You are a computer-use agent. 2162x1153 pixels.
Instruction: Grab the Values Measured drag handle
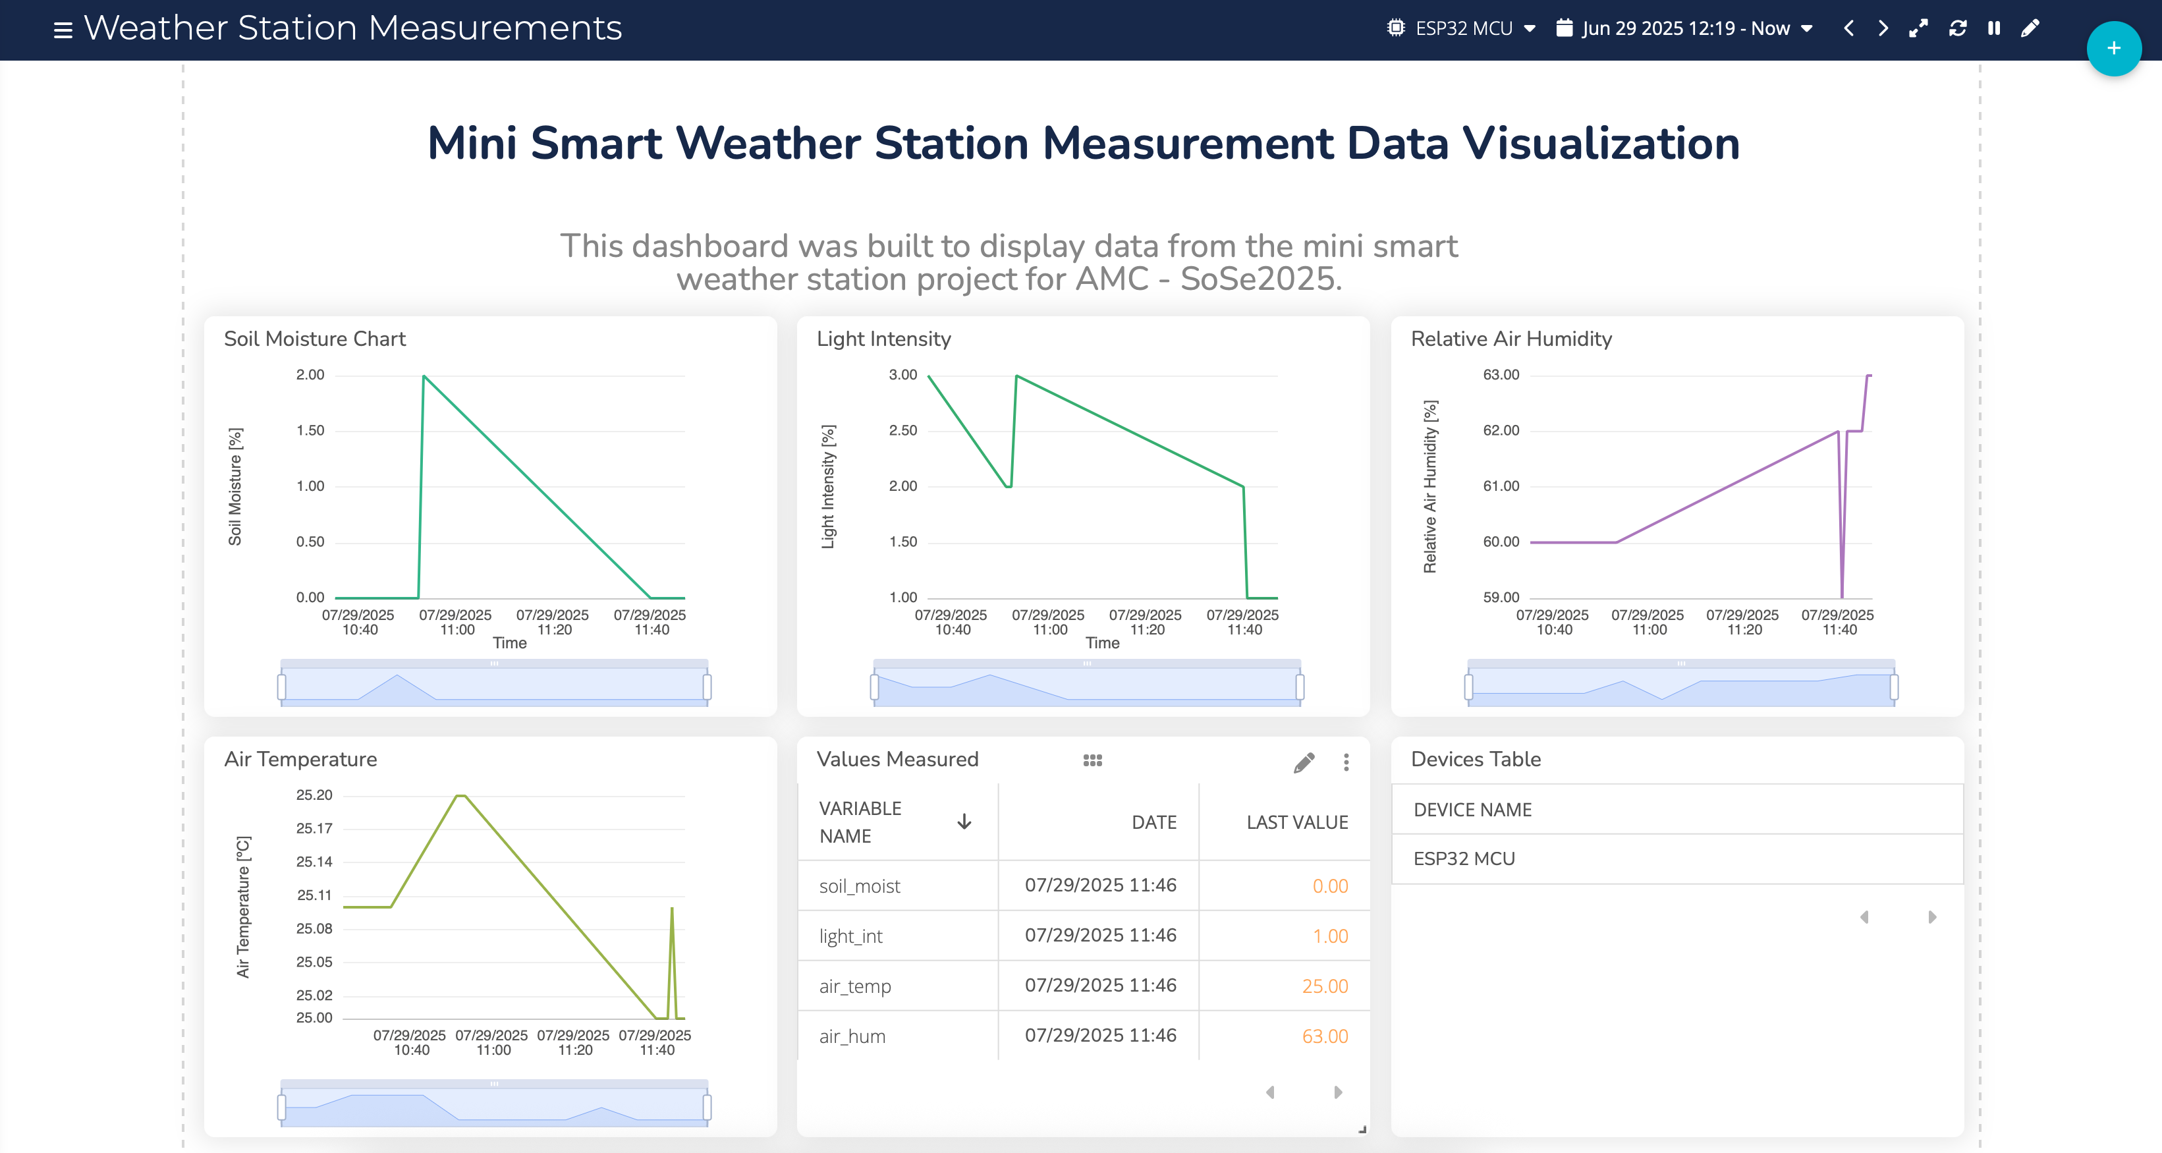coord(1092,760)
